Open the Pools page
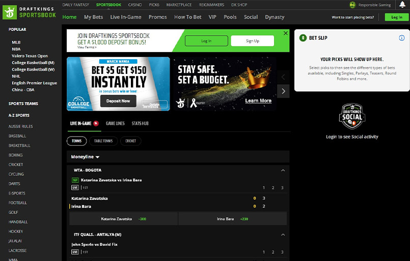Image resolution: width=410 pixels, height=261 pixels. 230,17
